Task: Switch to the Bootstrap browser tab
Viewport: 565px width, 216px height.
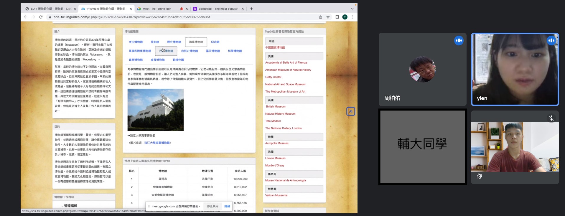Action: (x=218, y=9)
